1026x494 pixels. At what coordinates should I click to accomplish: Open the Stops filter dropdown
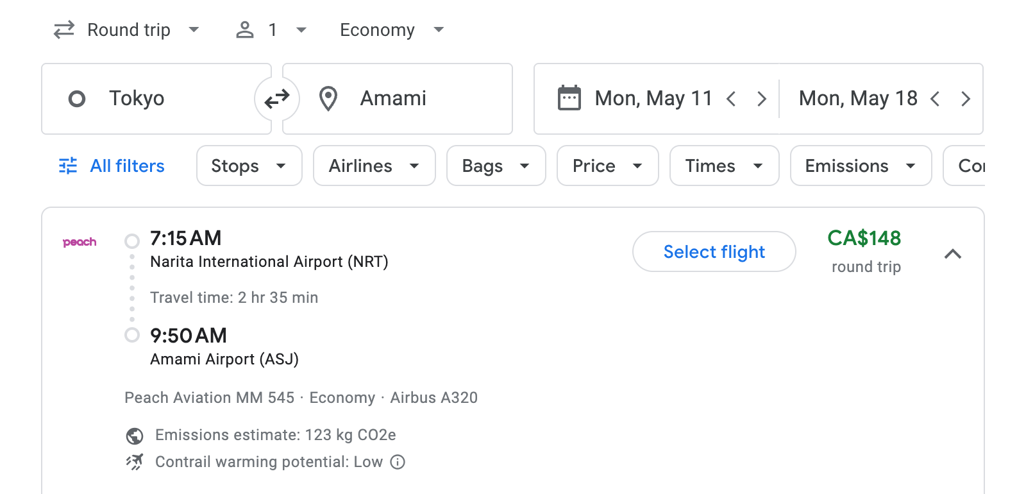[249, 166]
